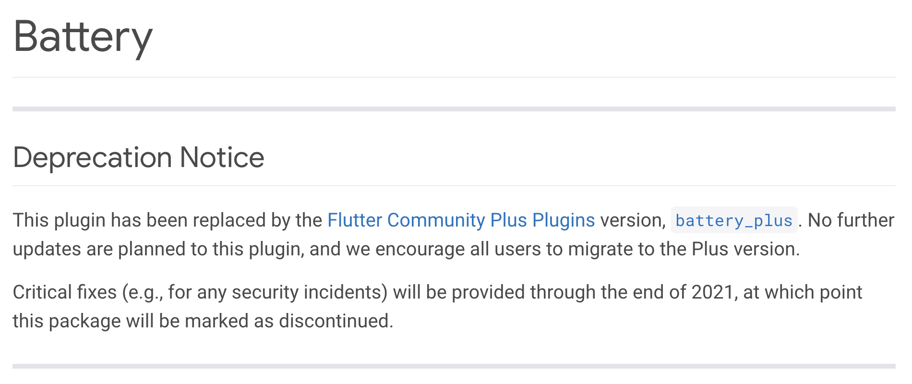Click the word 'discontinued'

pyautogui.click(x=335, y=321)
